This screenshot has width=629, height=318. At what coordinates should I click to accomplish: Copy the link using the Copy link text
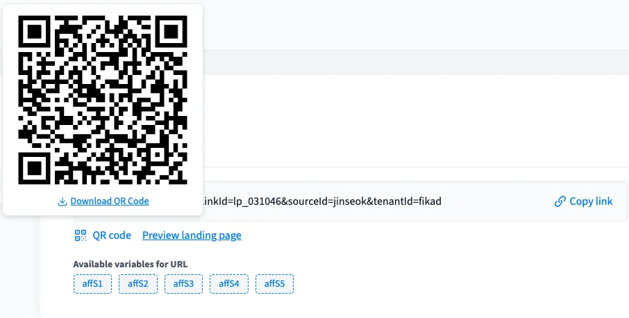591,201
